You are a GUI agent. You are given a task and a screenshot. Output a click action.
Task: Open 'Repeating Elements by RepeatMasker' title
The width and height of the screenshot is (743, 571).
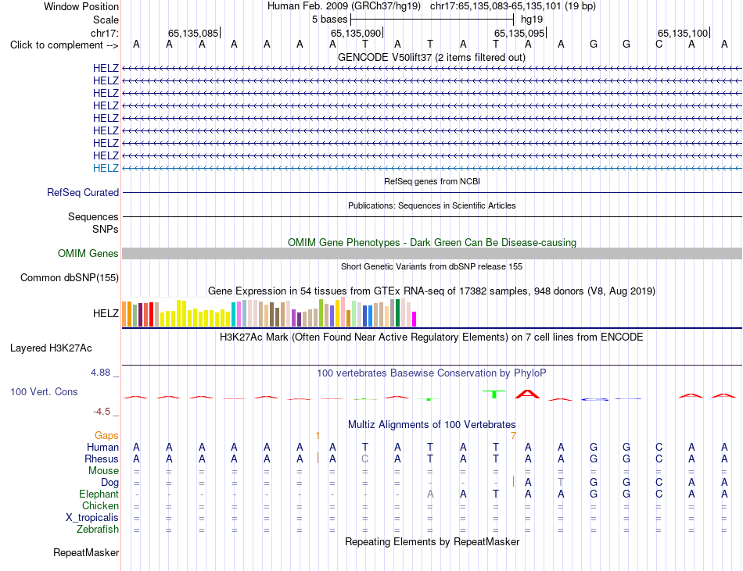432,542
